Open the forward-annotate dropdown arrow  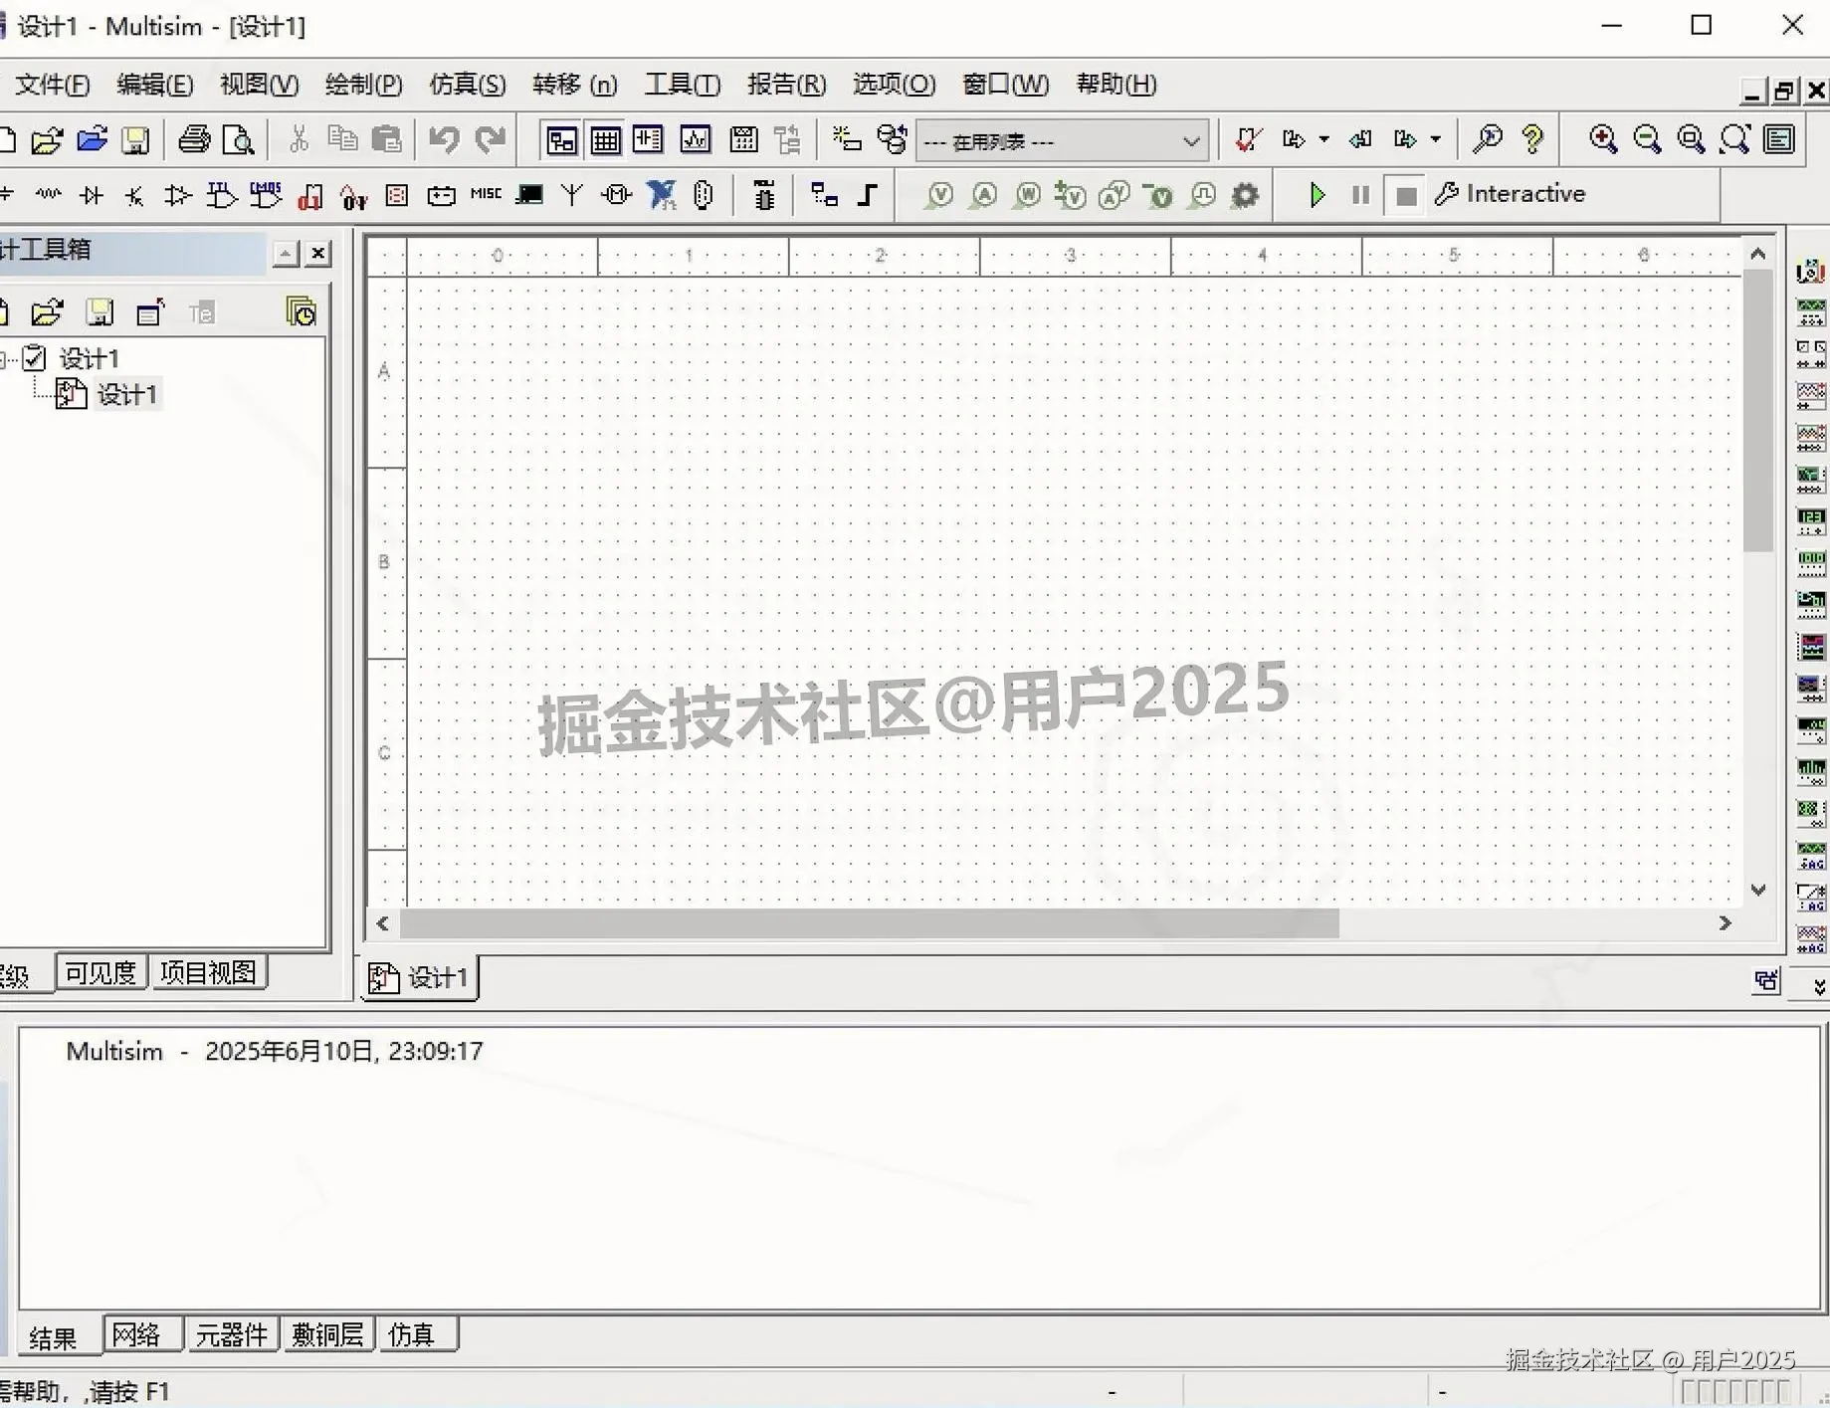tap(1436, 139)
